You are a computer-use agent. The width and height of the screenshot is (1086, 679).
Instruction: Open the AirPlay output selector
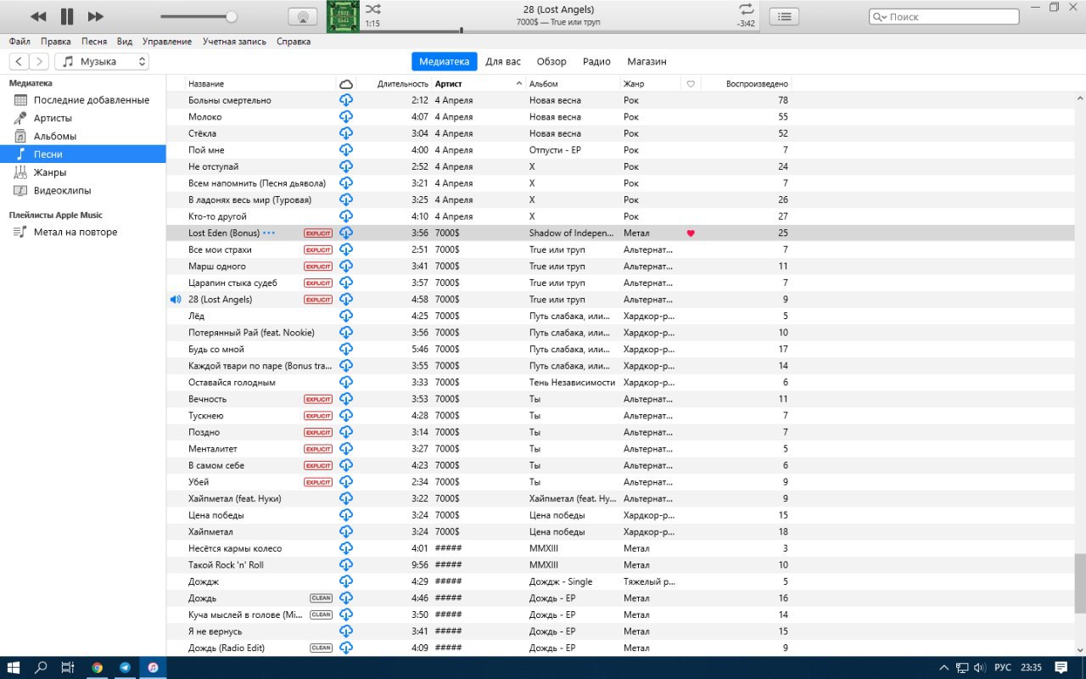303,16
